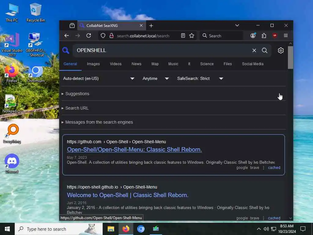Open File Explorer from taskbar
313x235 pixels.
tap(111, 229)
